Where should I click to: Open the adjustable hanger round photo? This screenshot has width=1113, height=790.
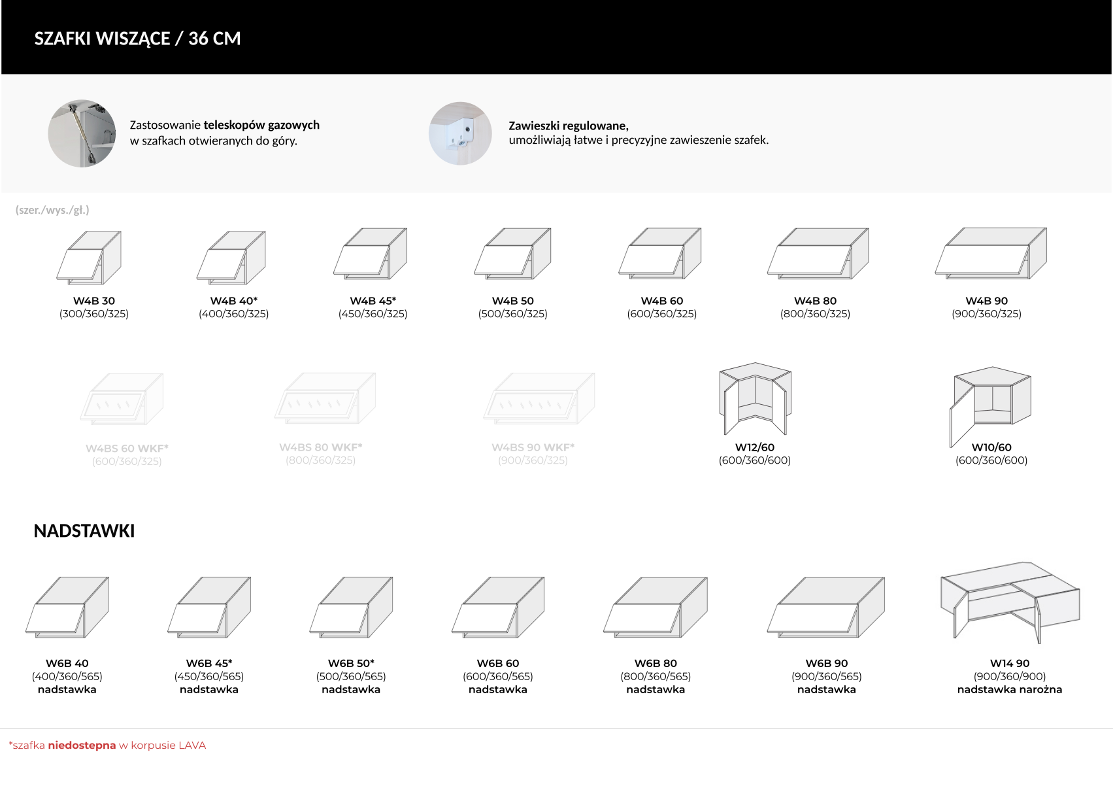pyautogui.click(x=460, y=133)
